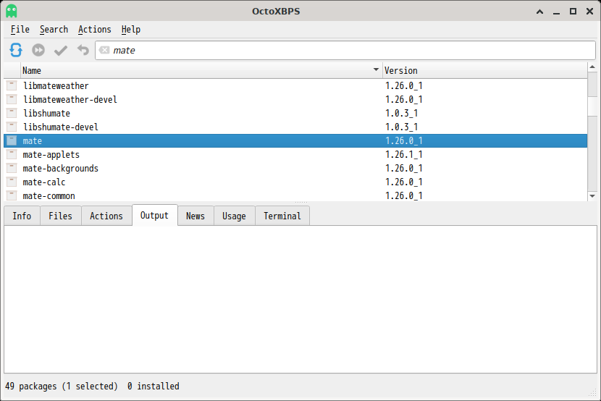Maximize the OctoXBPS window

[573, 12]
